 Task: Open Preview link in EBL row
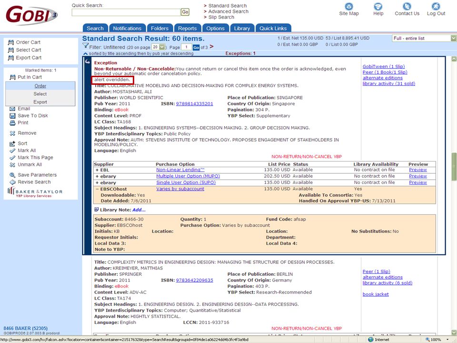click(x=417, y=170)
